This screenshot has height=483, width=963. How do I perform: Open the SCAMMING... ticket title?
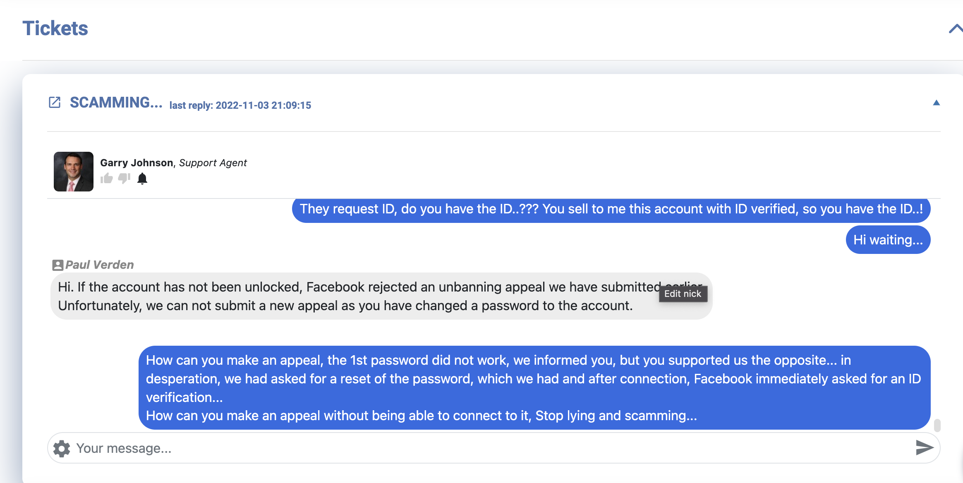[x=116, y=103]
